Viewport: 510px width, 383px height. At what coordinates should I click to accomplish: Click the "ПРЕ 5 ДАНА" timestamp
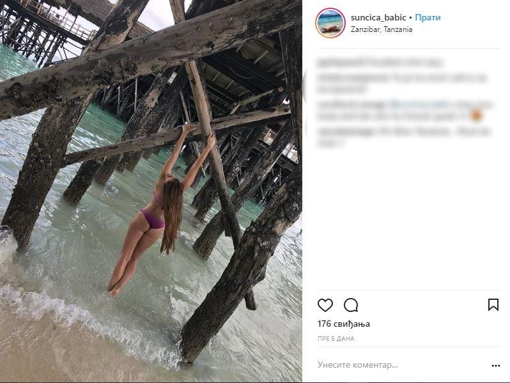[x=336, y=339]
